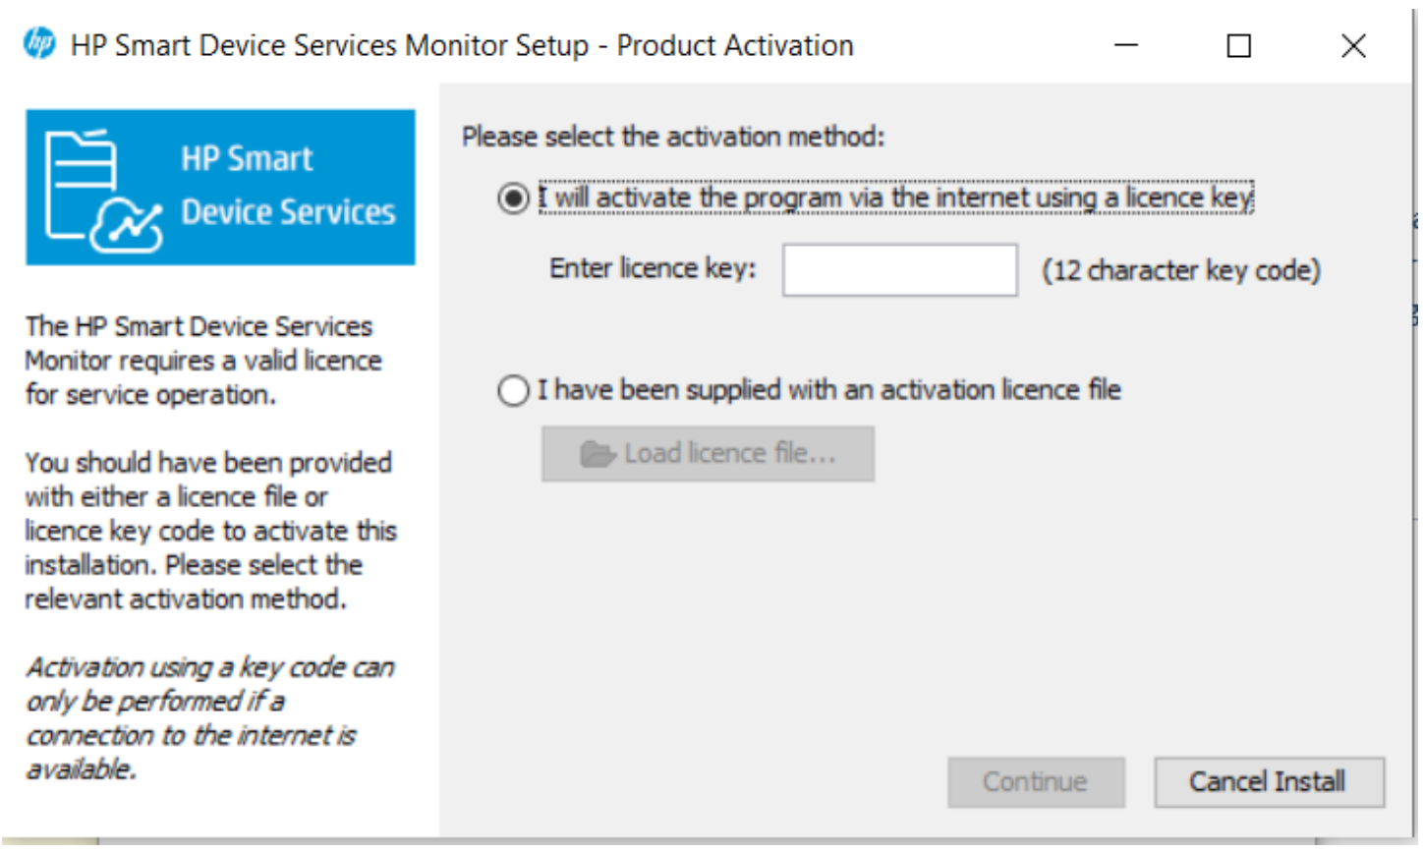Click the HP logo in the title bar

39,44
